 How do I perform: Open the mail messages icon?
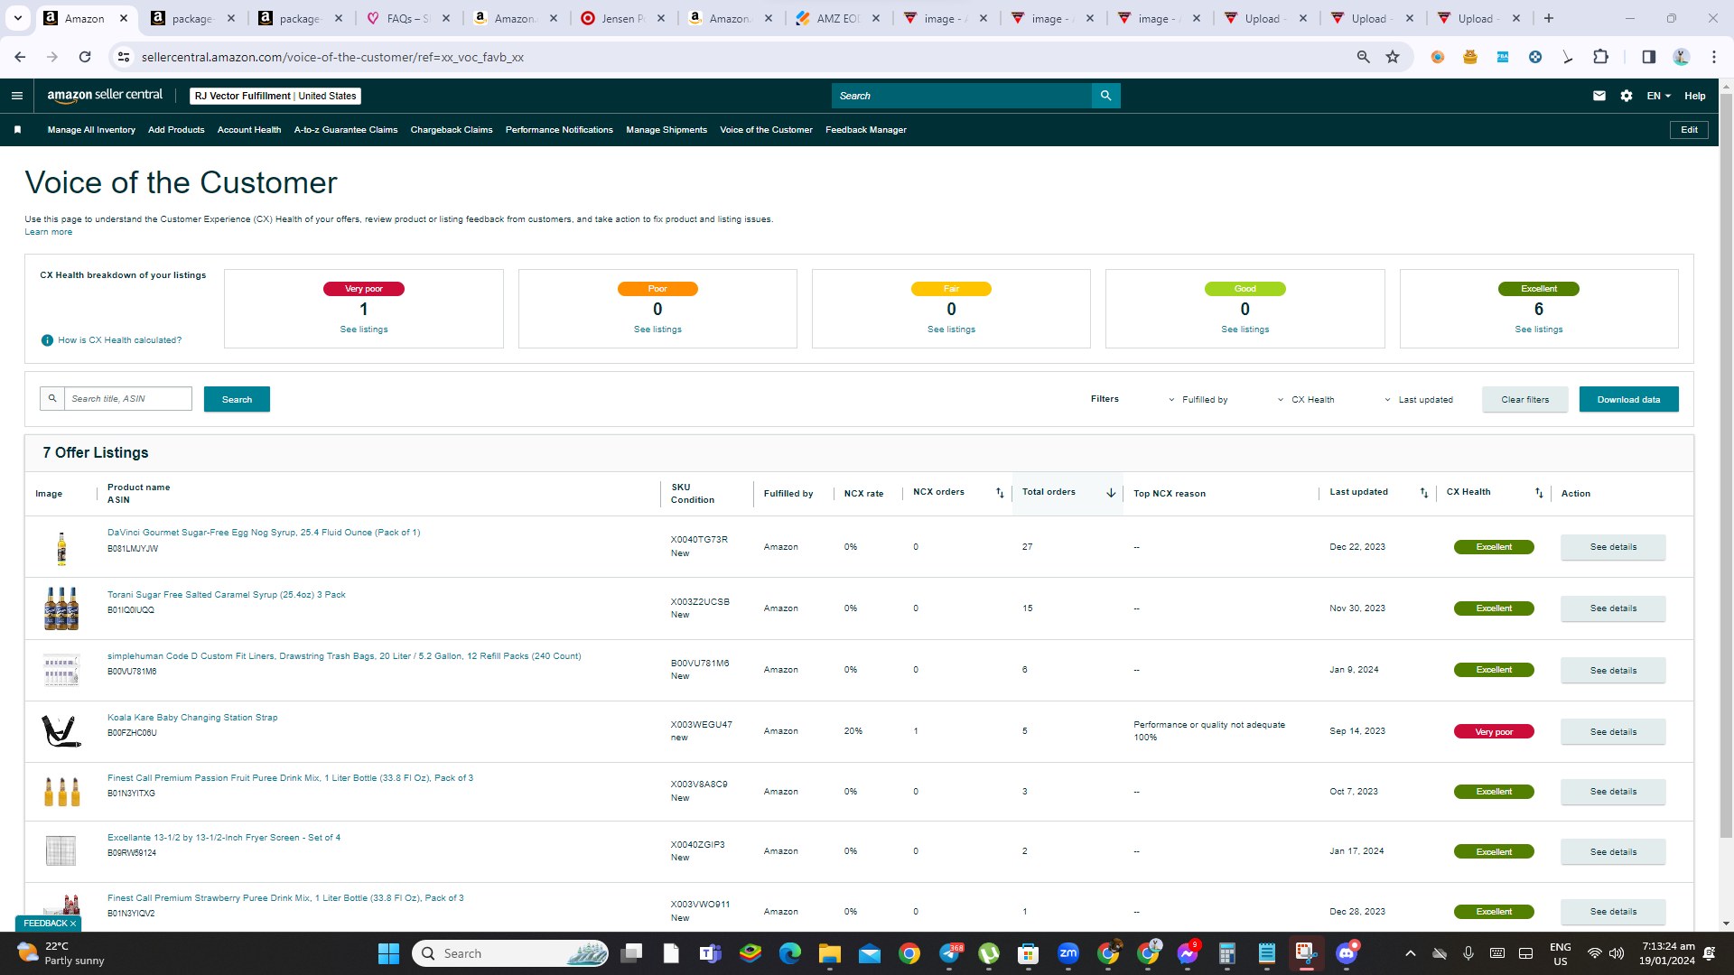click(1599, 96)
